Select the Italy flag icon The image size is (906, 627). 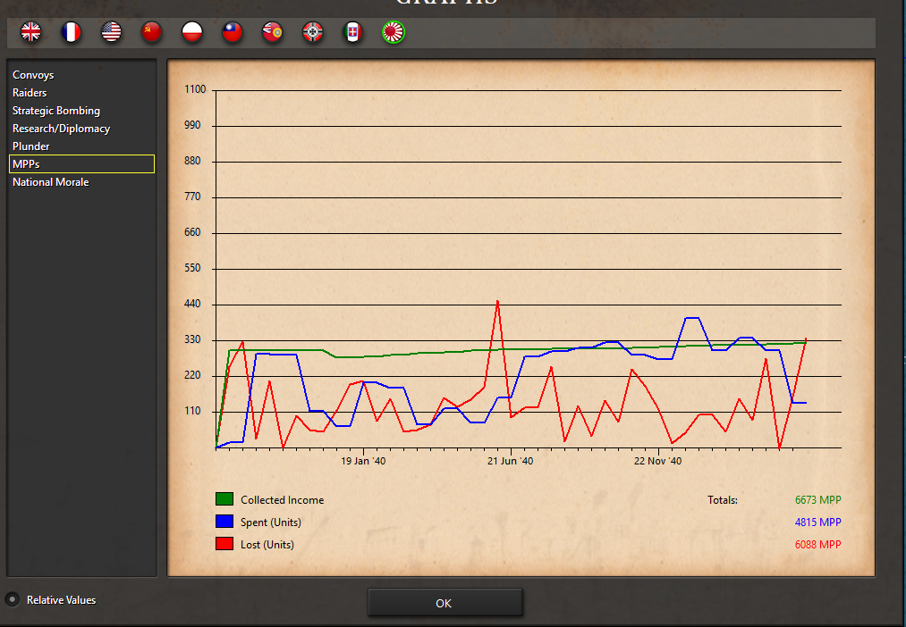coord(353,32)
